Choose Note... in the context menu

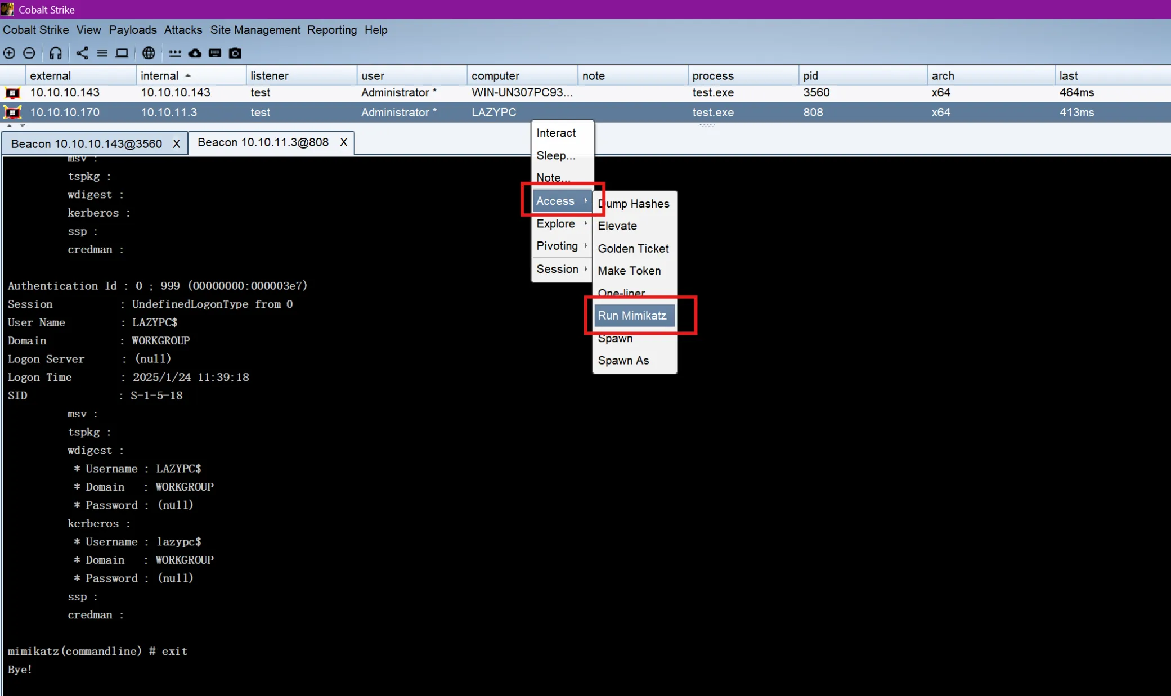point(562,178)
